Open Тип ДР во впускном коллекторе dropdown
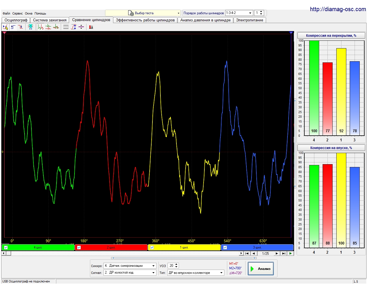Viewport: 370px width, 285px height. pyautogui.click(x=196, y=273)
